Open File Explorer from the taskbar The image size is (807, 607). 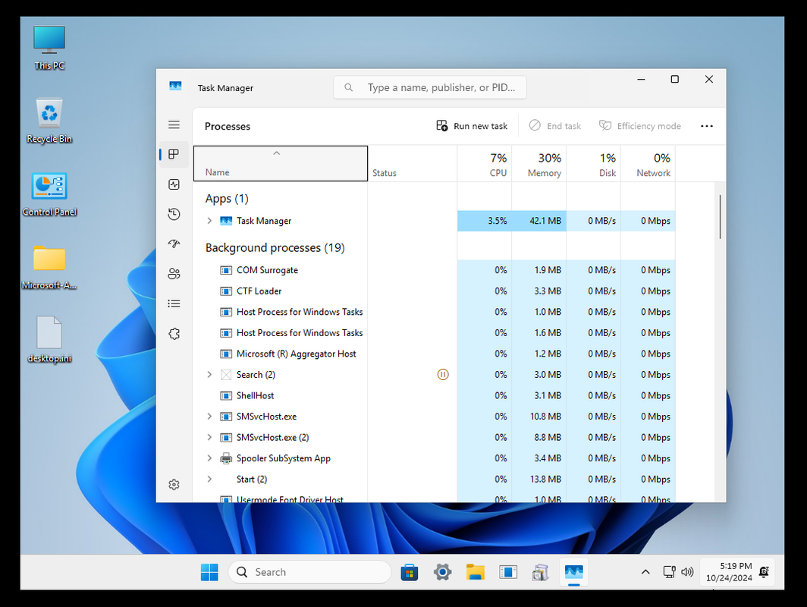[475, 572]
